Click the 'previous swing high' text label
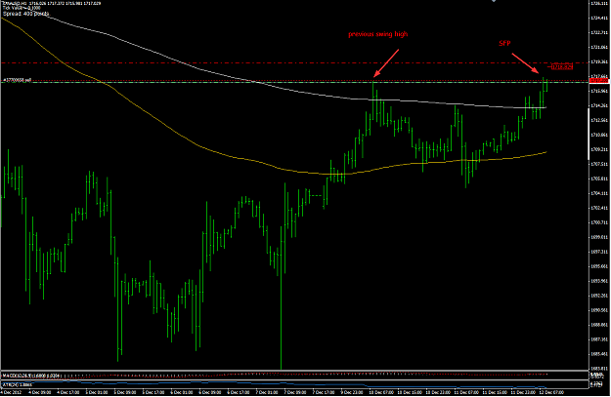This screenshot has height=397, width=611. 377,34
